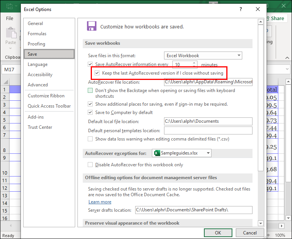Click the Help question mark in Excel Options
292x239 pixels.
[241, 9]
